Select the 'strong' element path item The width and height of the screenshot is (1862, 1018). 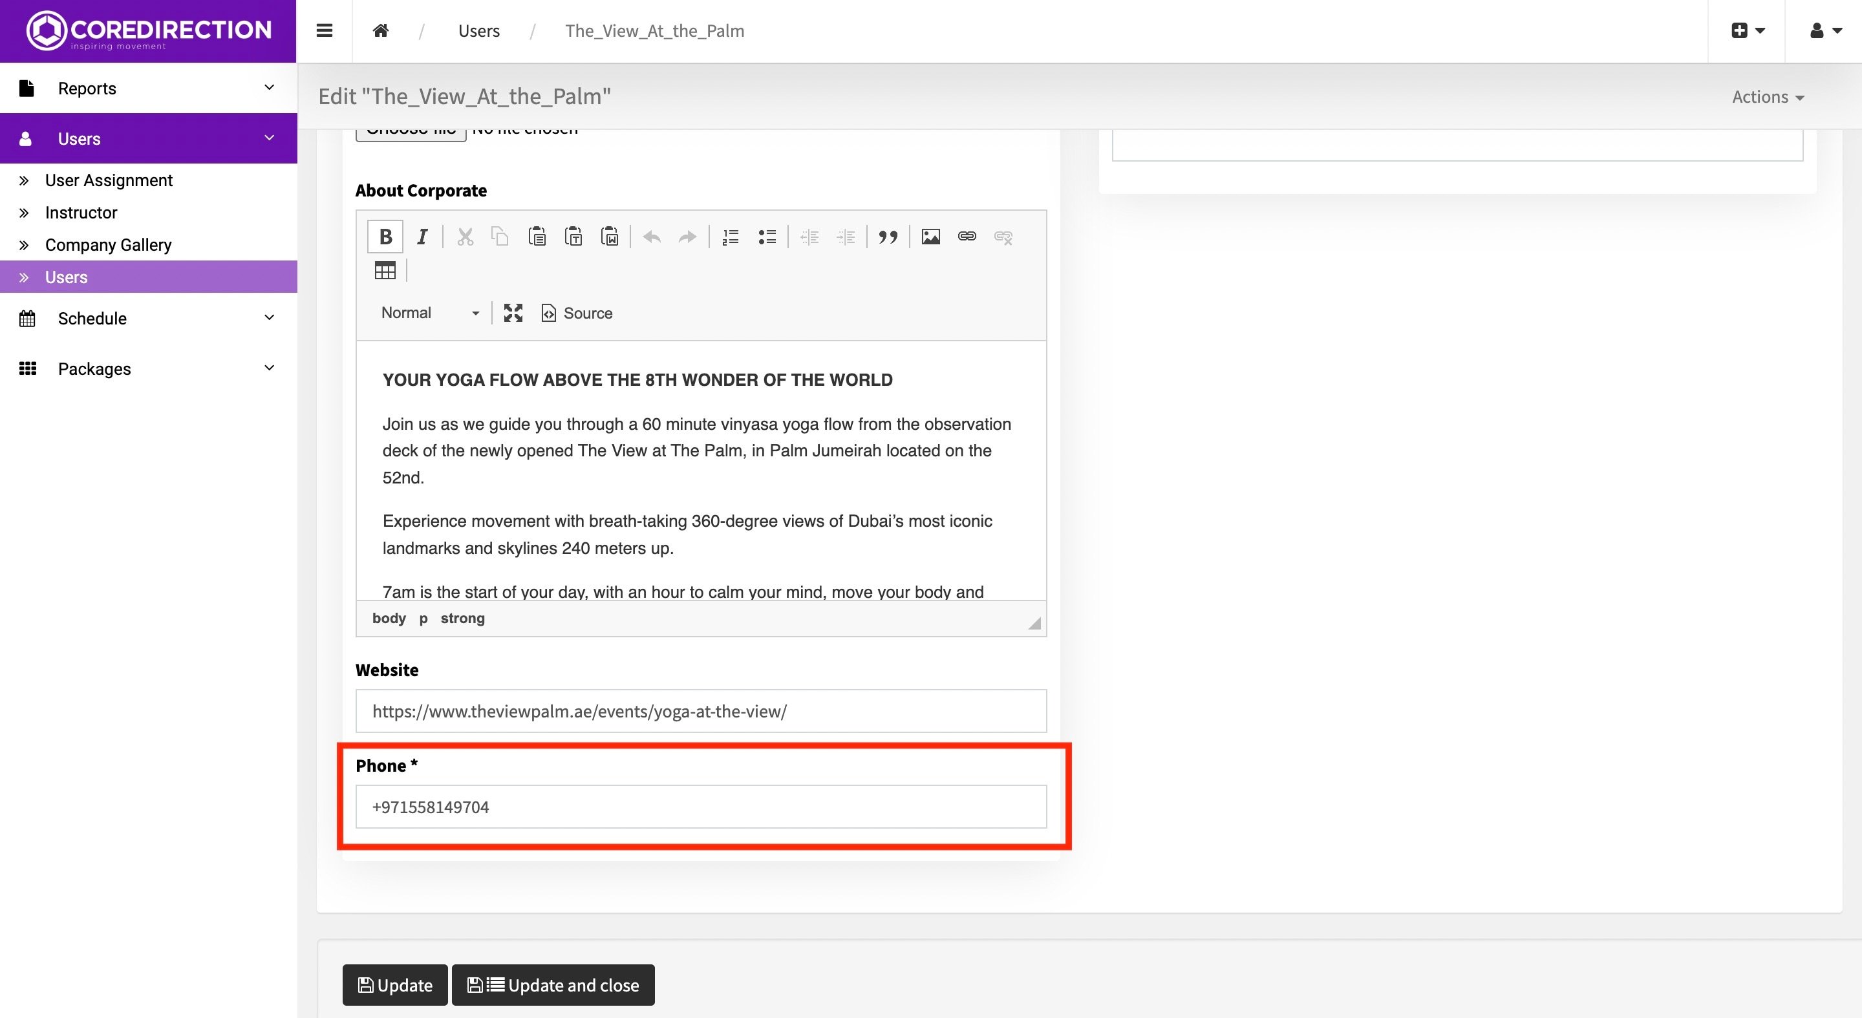tap(463, 619)
